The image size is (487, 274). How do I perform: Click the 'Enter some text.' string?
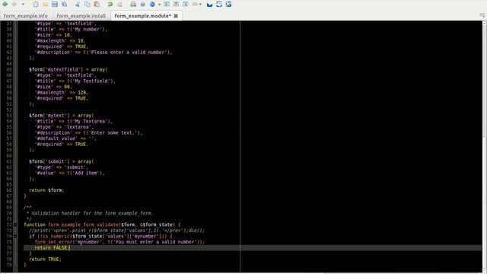[113, 132]
